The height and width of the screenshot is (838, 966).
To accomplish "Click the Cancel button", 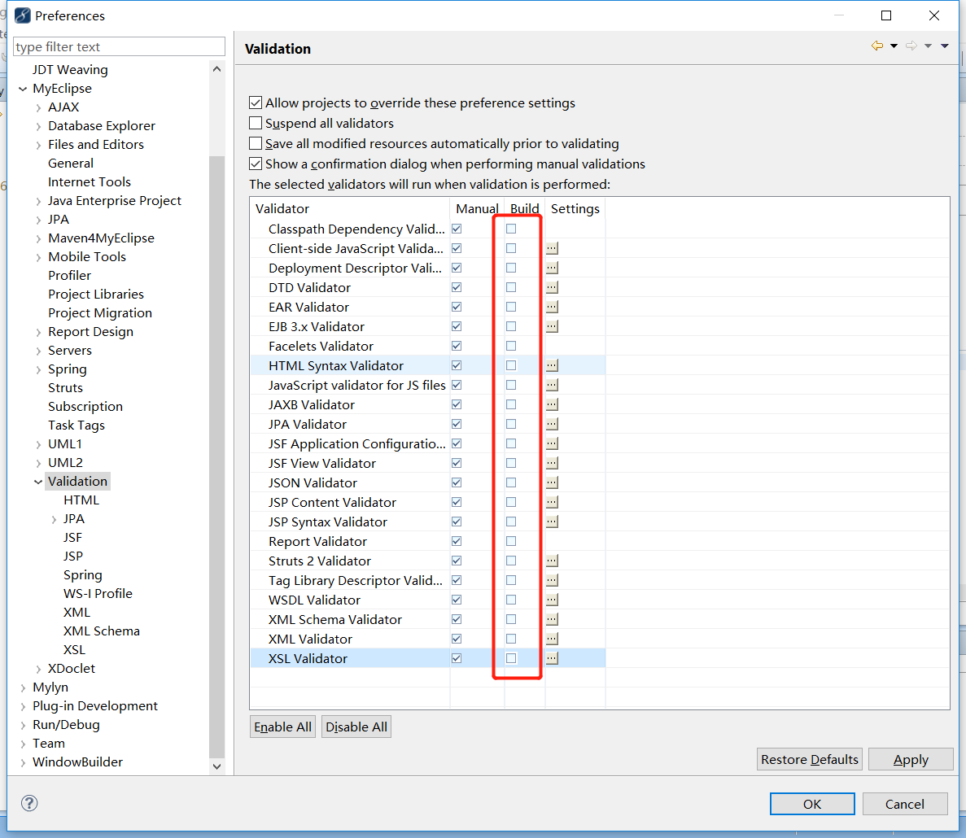I will point(904,804).
